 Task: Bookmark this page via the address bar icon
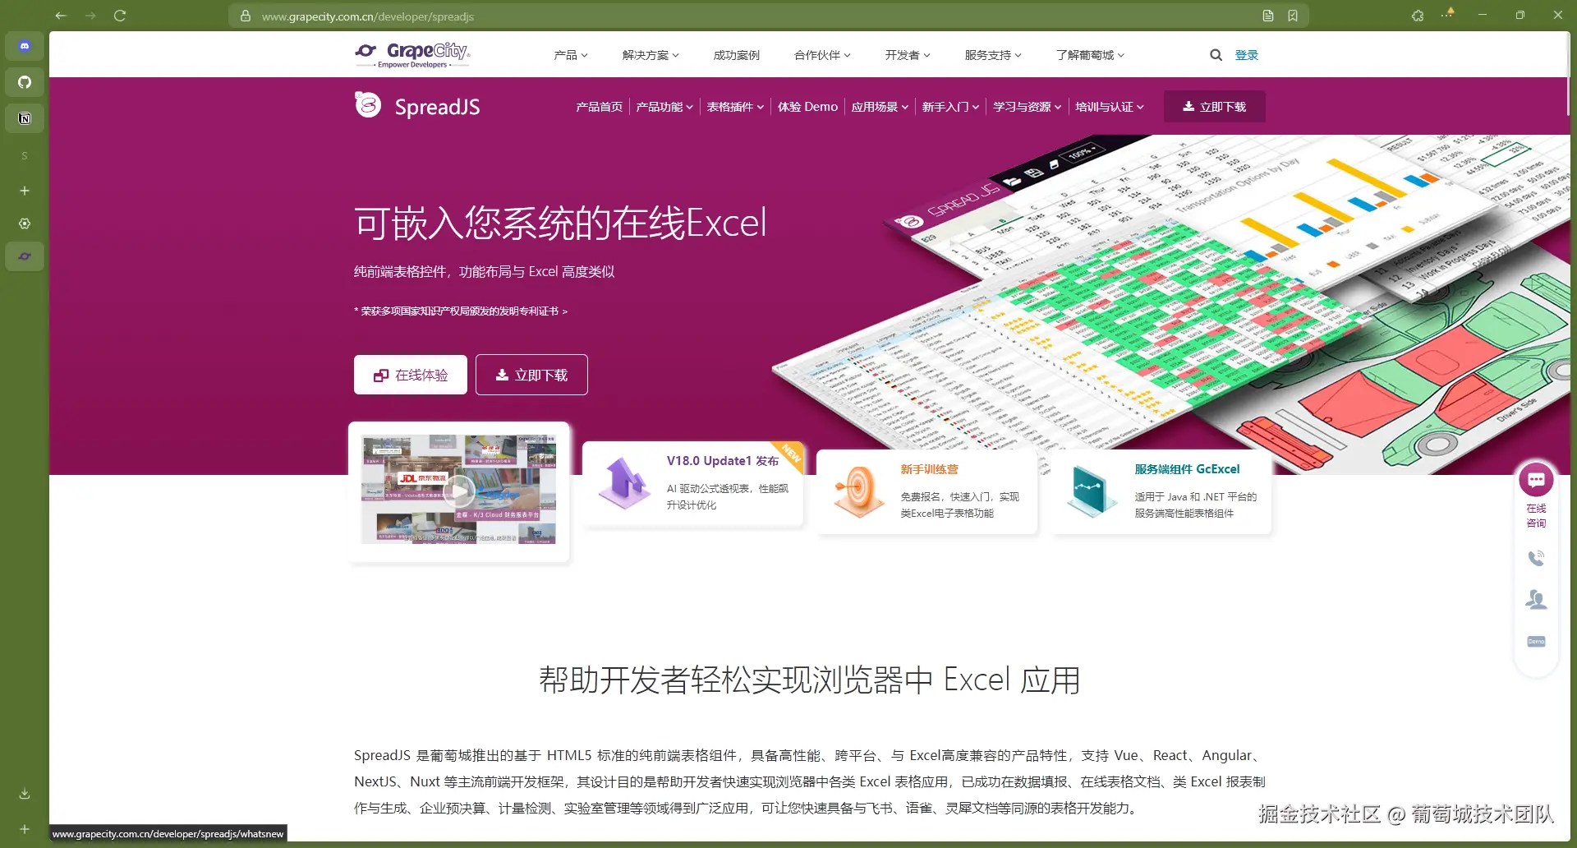pos(1294,15)
